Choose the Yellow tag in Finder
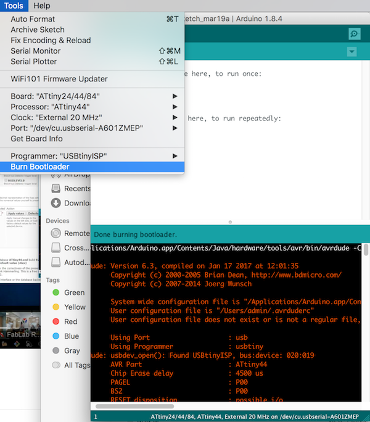The width and height of the screenshot is (370, 422). [x=69, y=307]
